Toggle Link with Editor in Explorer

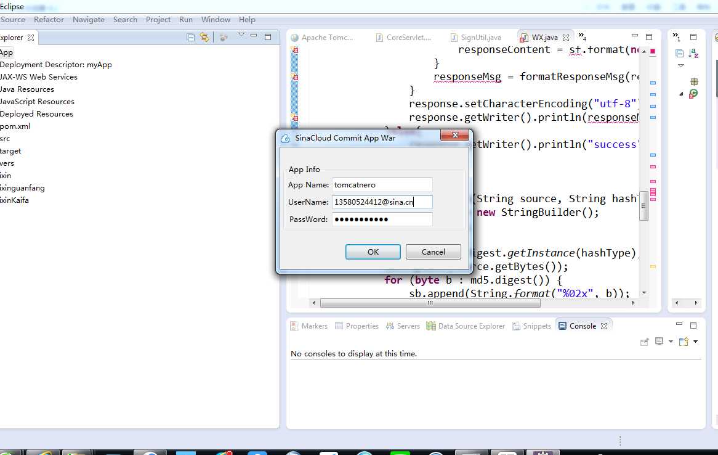pos(204,37)
